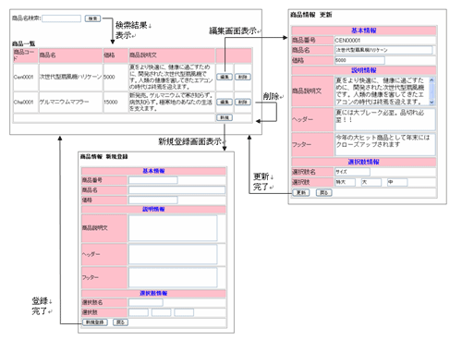This screenshot has width=462, height=340.
Task: Click the 商品説明文 textarea in update screen
Action: click(x=382, y=91)
